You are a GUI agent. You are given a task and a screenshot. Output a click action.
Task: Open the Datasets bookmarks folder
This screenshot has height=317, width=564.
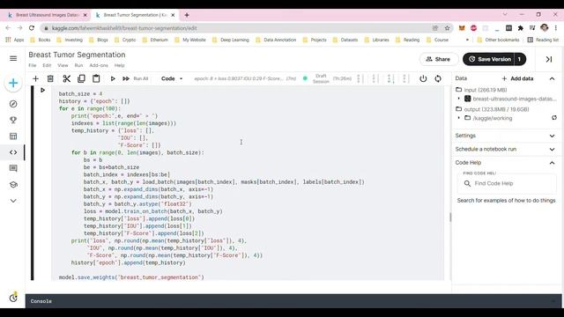345,40
